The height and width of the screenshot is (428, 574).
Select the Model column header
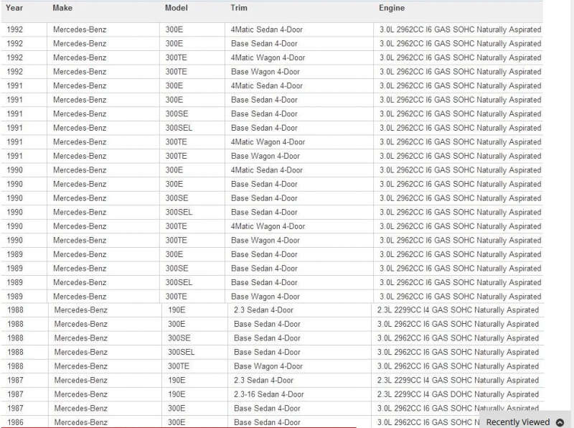coord(176,8)
